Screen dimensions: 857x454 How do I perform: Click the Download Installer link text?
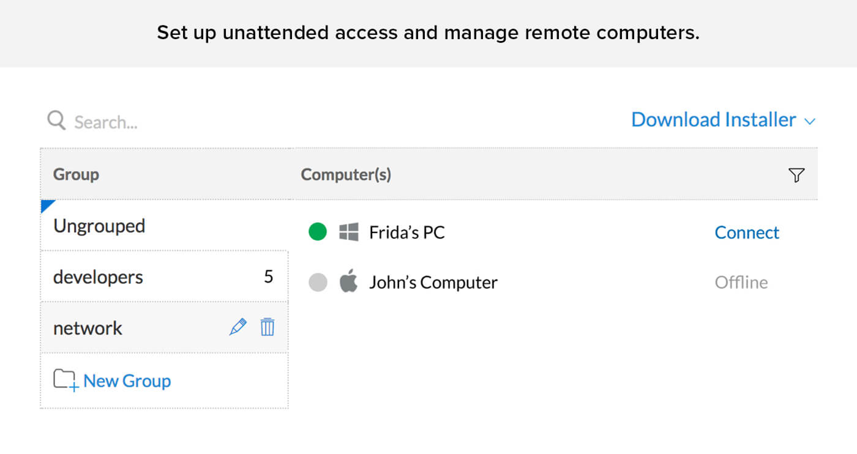pyautogui.click(x=713, y=120)
